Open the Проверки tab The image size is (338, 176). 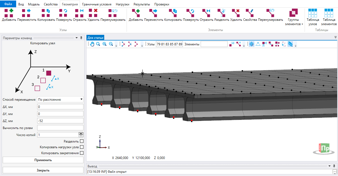pyautogui.click(x=162, y=4)
